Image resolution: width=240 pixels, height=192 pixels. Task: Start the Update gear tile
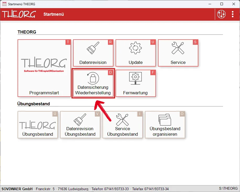136,53
